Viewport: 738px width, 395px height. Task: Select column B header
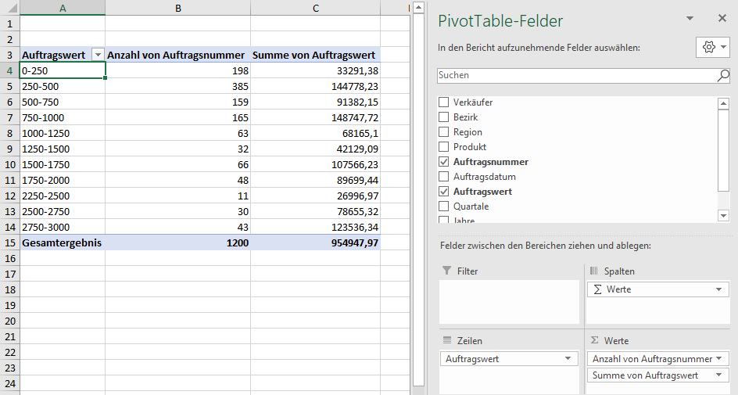178,8
